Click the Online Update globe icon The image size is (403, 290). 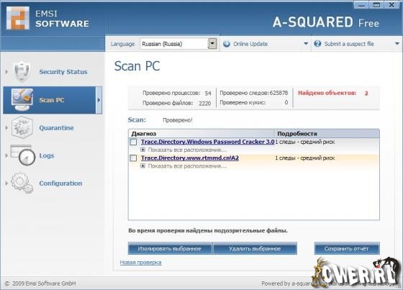(x=227, y=44)
